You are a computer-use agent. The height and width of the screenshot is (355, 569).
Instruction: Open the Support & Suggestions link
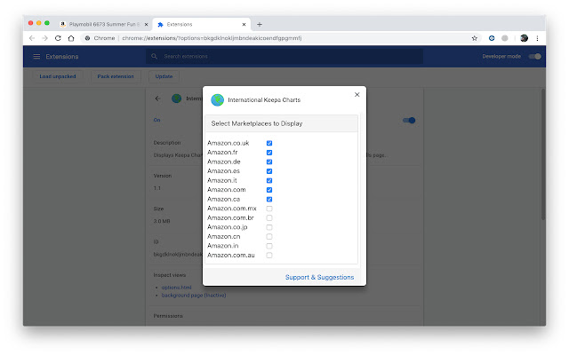(x=319, y=278)
